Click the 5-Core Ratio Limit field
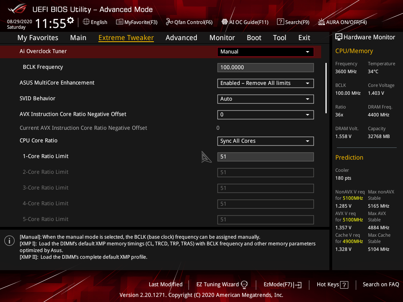Image resolution: width=403 pixels, height=302 pixels. point(266,219)
